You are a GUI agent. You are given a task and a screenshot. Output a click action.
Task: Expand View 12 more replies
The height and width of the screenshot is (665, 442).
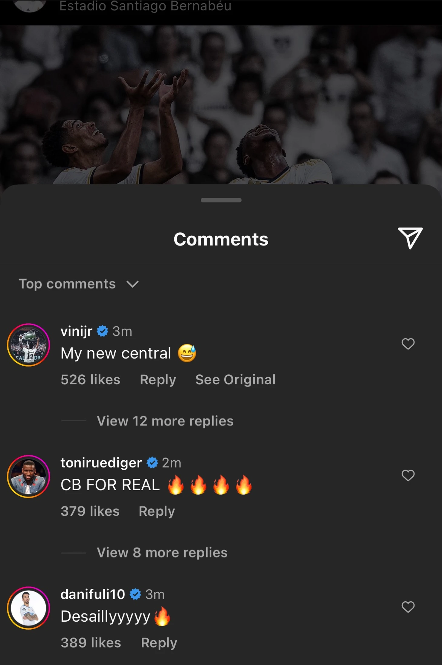click(165, 421)
